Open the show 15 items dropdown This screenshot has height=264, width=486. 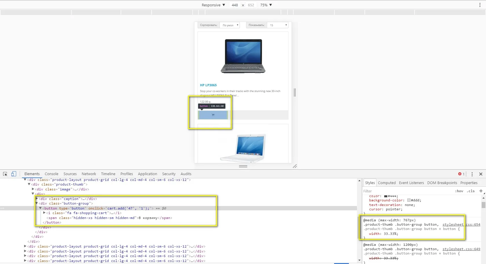(x=277, y=25)
